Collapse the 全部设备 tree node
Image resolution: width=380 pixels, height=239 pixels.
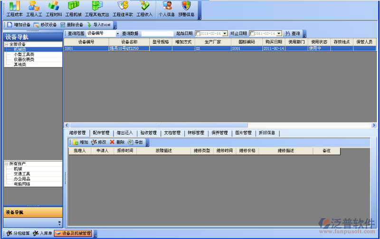coord(6,45)
